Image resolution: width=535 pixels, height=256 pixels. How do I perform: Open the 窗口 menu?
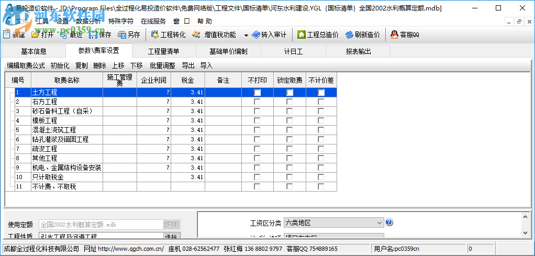182,21
